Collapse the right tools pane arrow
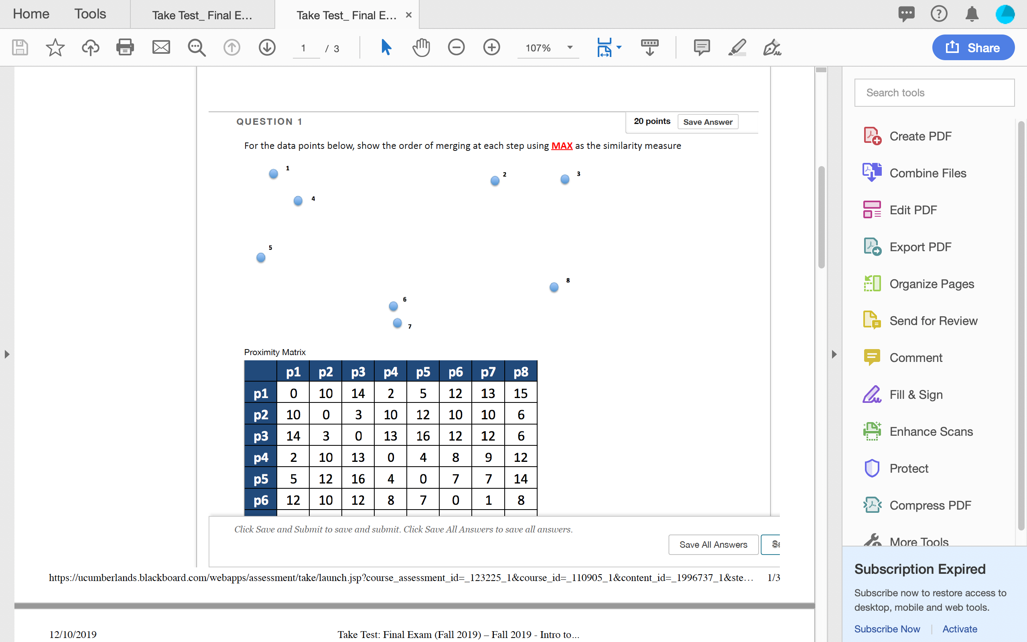1027x642 pixels. [834, 354]
